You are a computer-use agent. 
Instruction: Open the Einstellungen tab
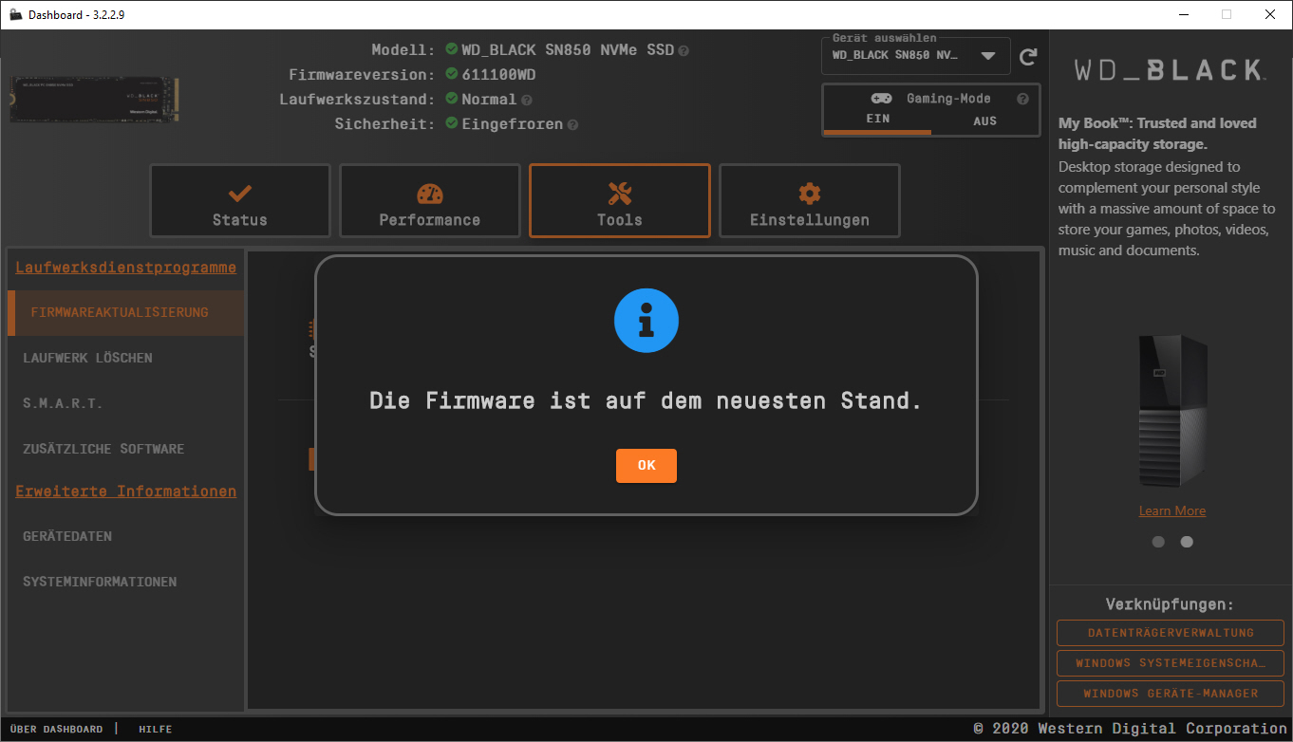point(810,201)
